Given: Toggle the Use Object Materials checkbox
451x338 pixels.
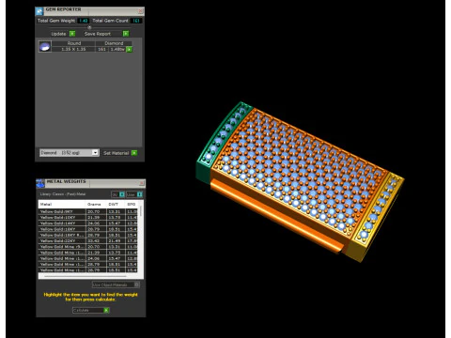Looking at the screenshot, I should pyautogui.click(x=137, y=284).
